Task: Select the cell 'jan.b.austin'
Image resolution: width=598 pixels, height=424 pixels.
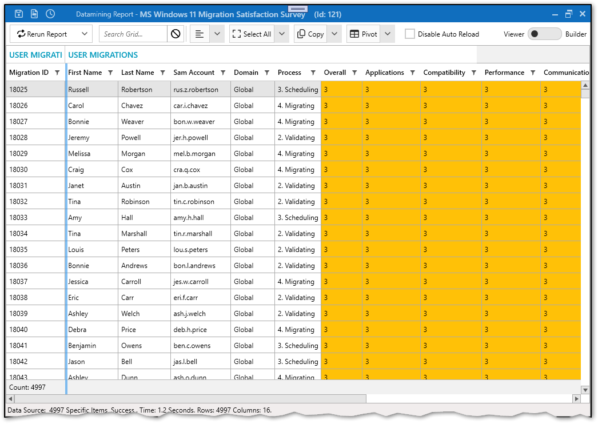Action: point(201,185)
